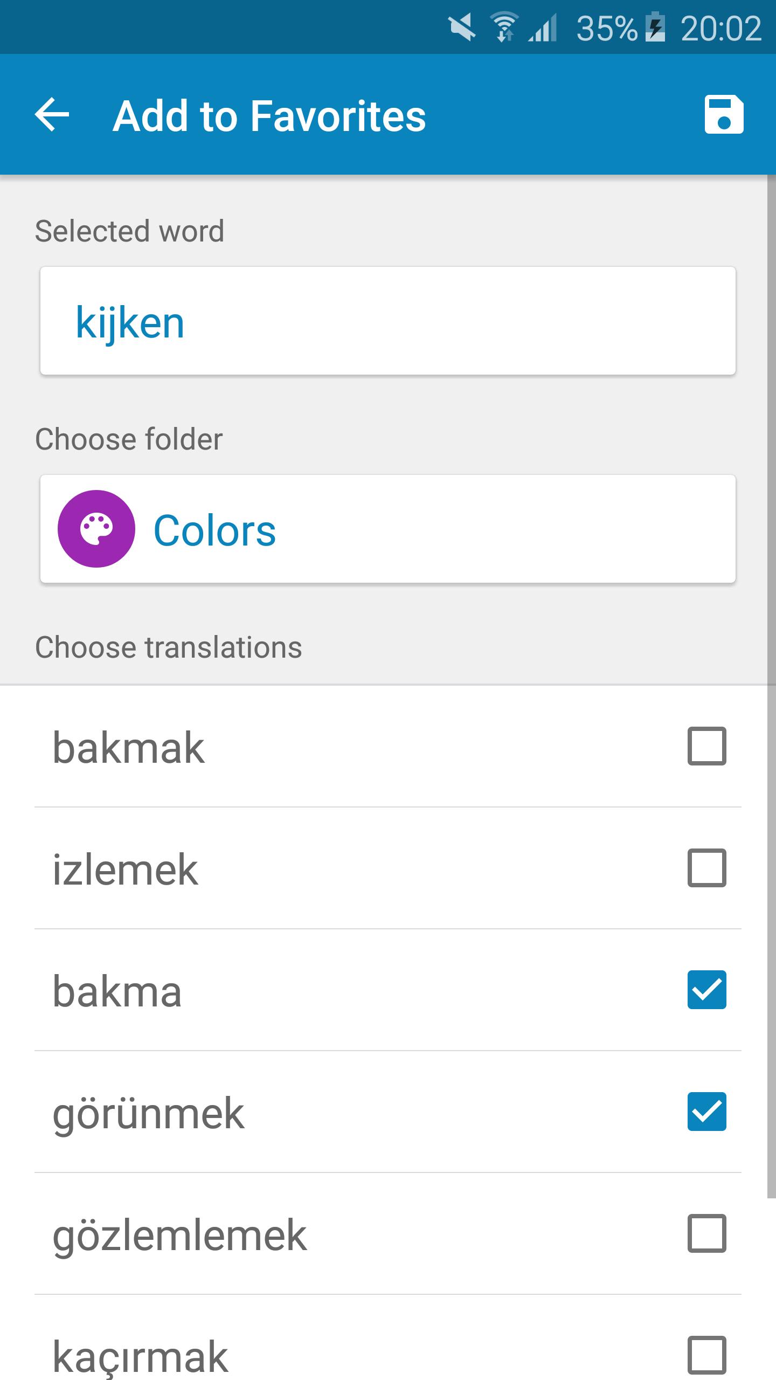Uncheck the bakma translation
This screenshot has height=1380, width=776.
pyautogui.click(x=706, y=990)
